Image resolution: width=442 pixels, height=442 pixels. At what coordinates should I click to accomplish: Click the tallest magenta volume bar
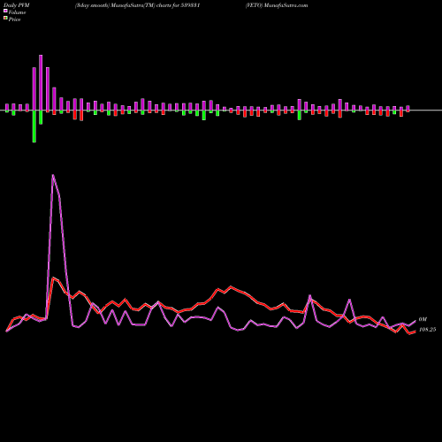tap(41, 83)
